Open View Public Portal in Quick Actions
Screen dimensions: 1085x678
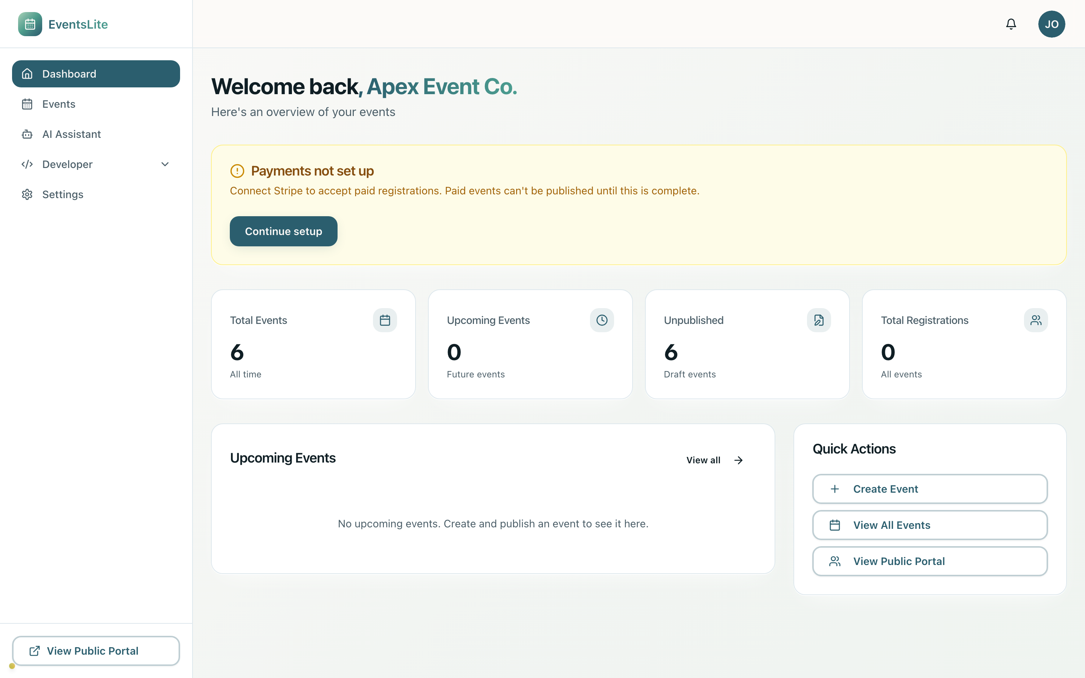click(930, 561)
